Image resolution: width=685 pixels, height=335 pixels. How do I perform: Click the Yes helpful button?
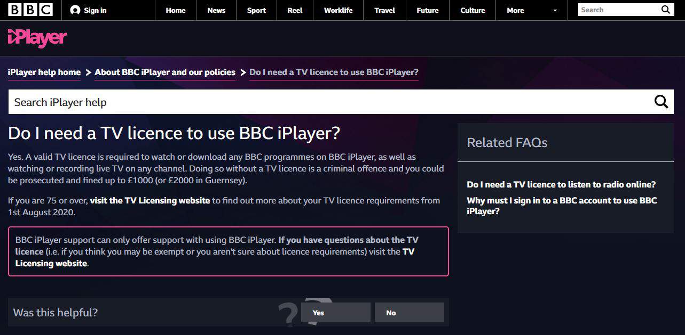click(x=335, y=313)
